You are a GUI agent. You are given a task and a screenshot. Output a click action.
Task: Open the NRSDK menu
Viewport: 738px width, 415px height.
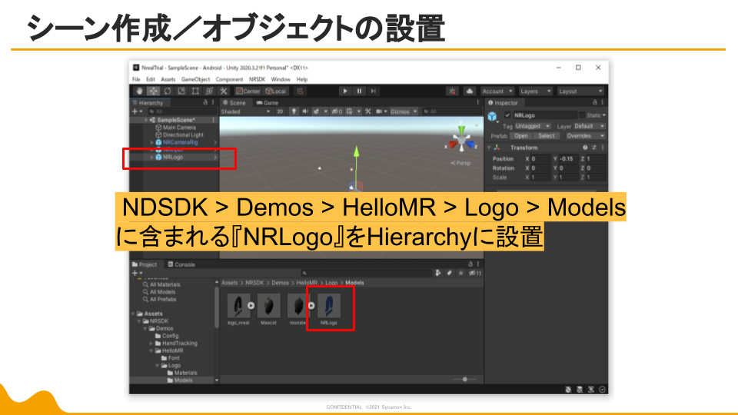pos(257,79)
